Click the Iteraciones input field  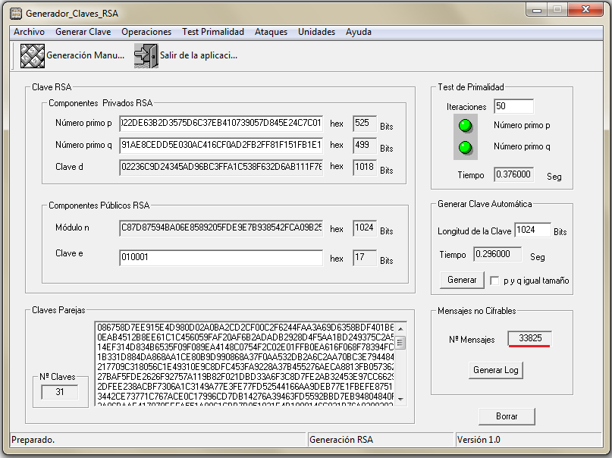pyautogui.click(x=513, y=106)
